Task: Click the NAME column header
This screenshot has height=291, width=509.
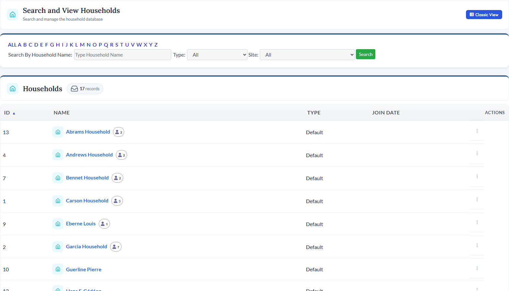Action: [x=62, y=113]
